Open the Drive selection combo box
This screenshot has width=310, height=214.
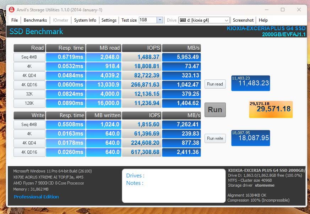(x=204, y=20)
